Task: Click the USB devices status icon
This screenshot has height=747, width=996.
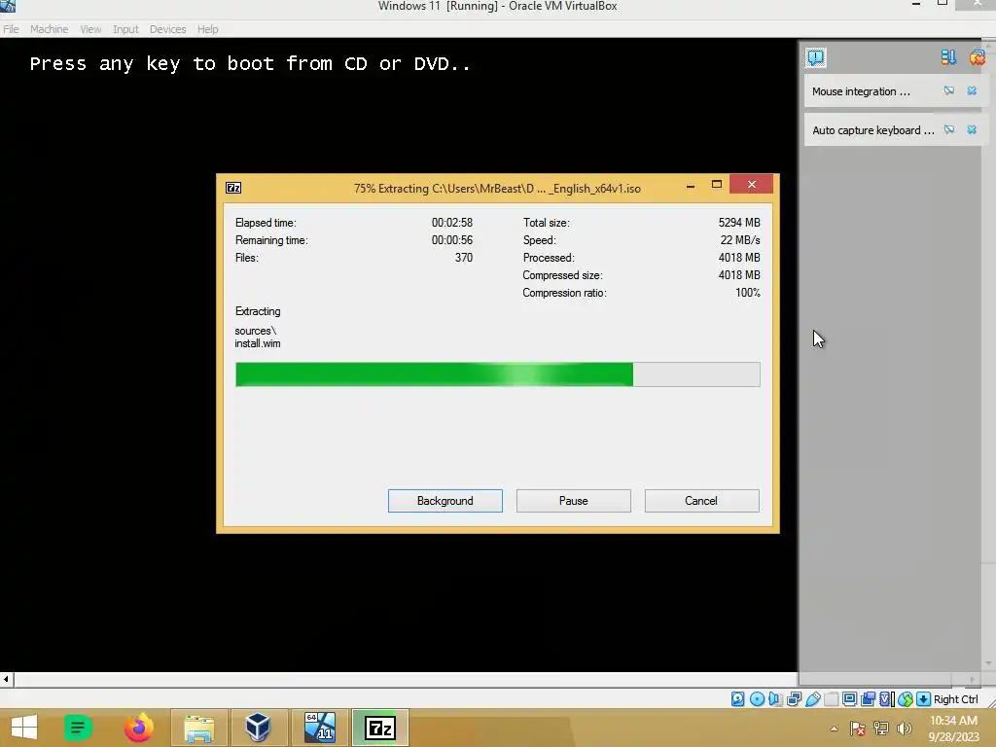Action: point(812,699)
